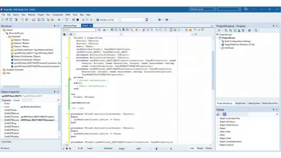Expand the Uses node in Structure
281x158 pixels.
[x=2, y=73]
